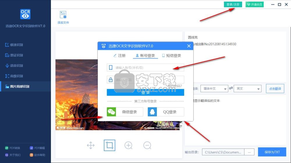Screen dimensions: 291x163
Task: Open PDF转换 link
Action: click(13, 148)
